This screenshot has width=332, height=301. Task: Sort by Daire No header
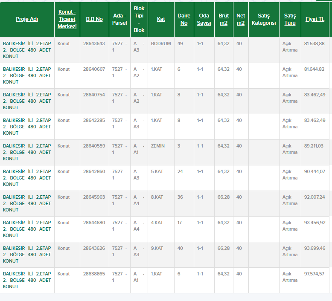click(x=184, y=19)
